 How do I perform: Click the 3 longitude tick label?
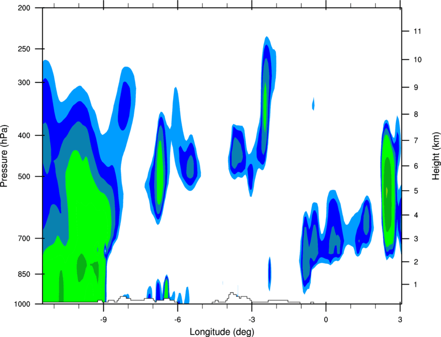tap(400, 319)
